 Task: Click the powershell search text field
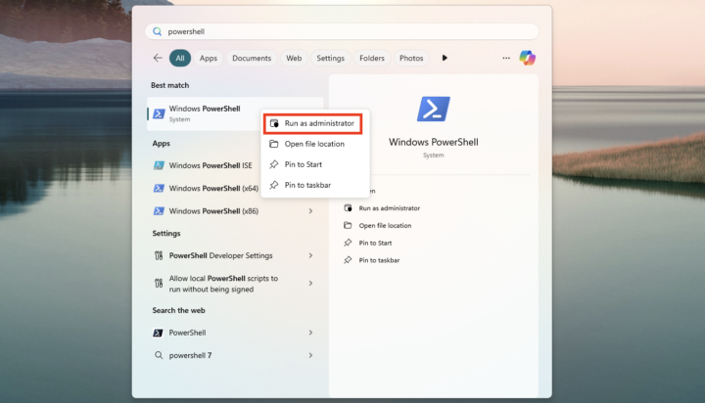342,31
